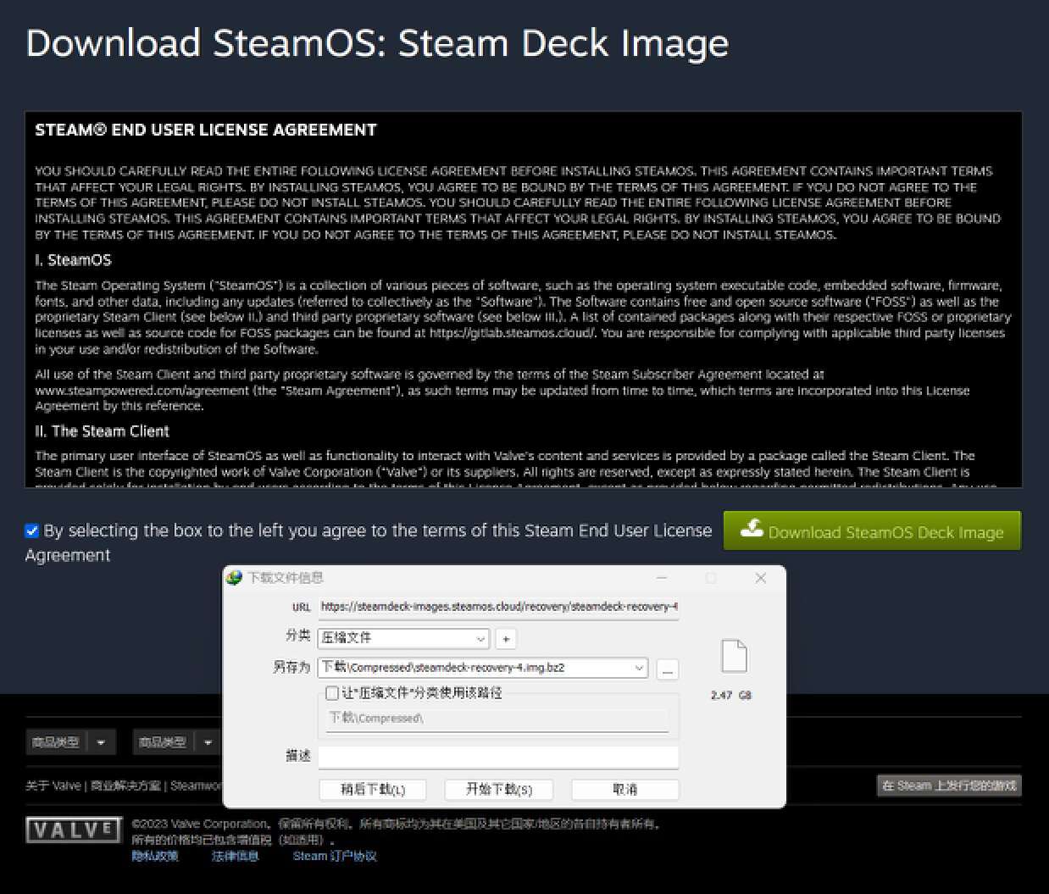Click the plus button to add category
The height and width of the screenshot is (894, 1049).
(x=506, y=639)
